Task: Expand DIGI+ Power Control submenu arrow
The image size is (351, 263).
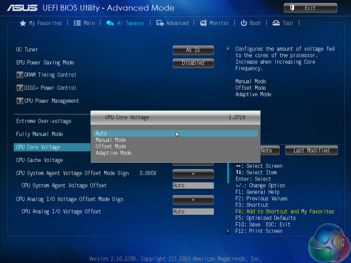Action: 20,88
